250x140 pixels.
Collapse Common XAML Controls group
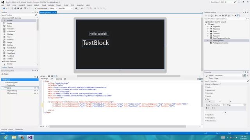coord(2,18)
